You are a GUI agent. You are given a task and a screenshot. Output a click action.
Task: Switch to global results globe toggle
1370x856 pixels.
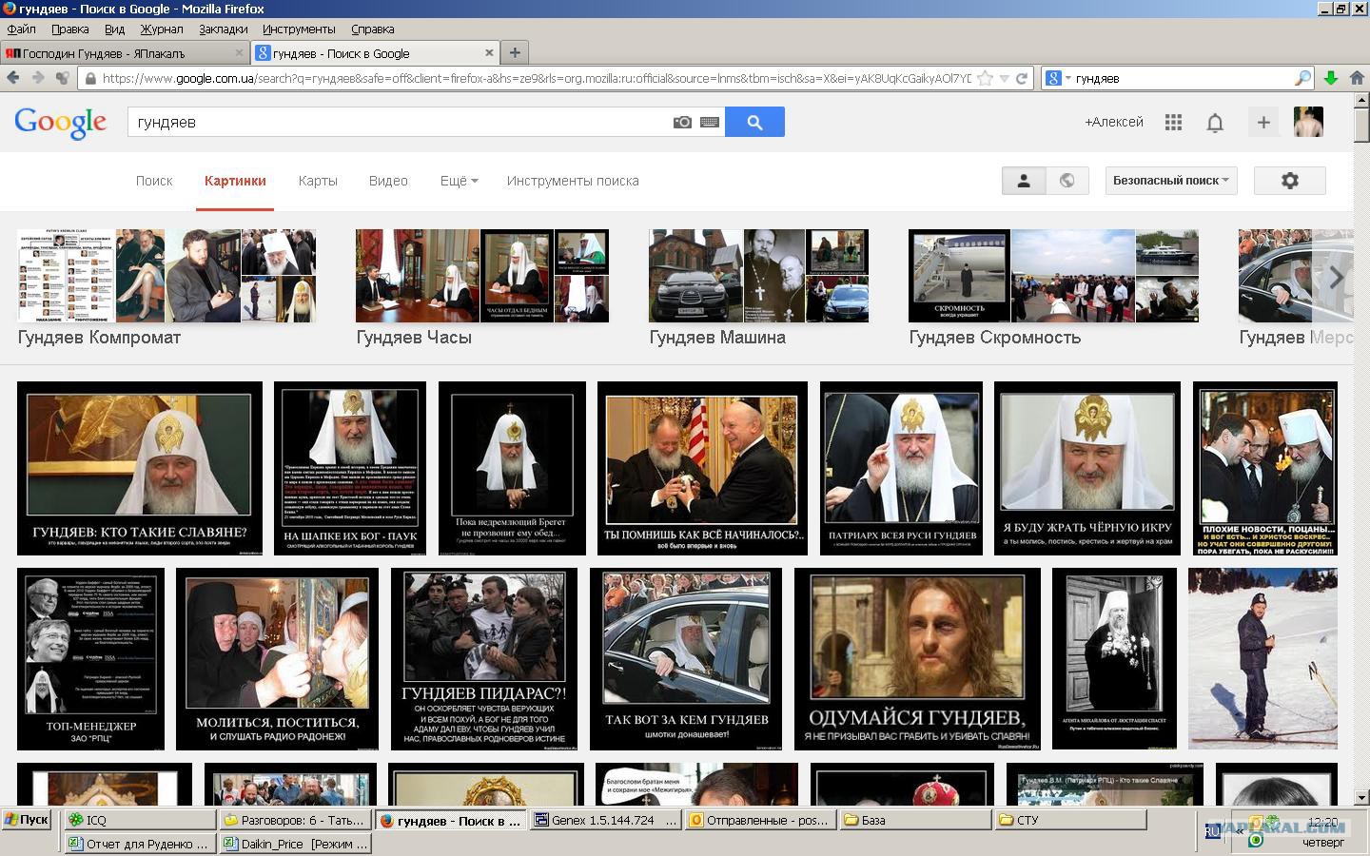click(x=1067, y=181)
